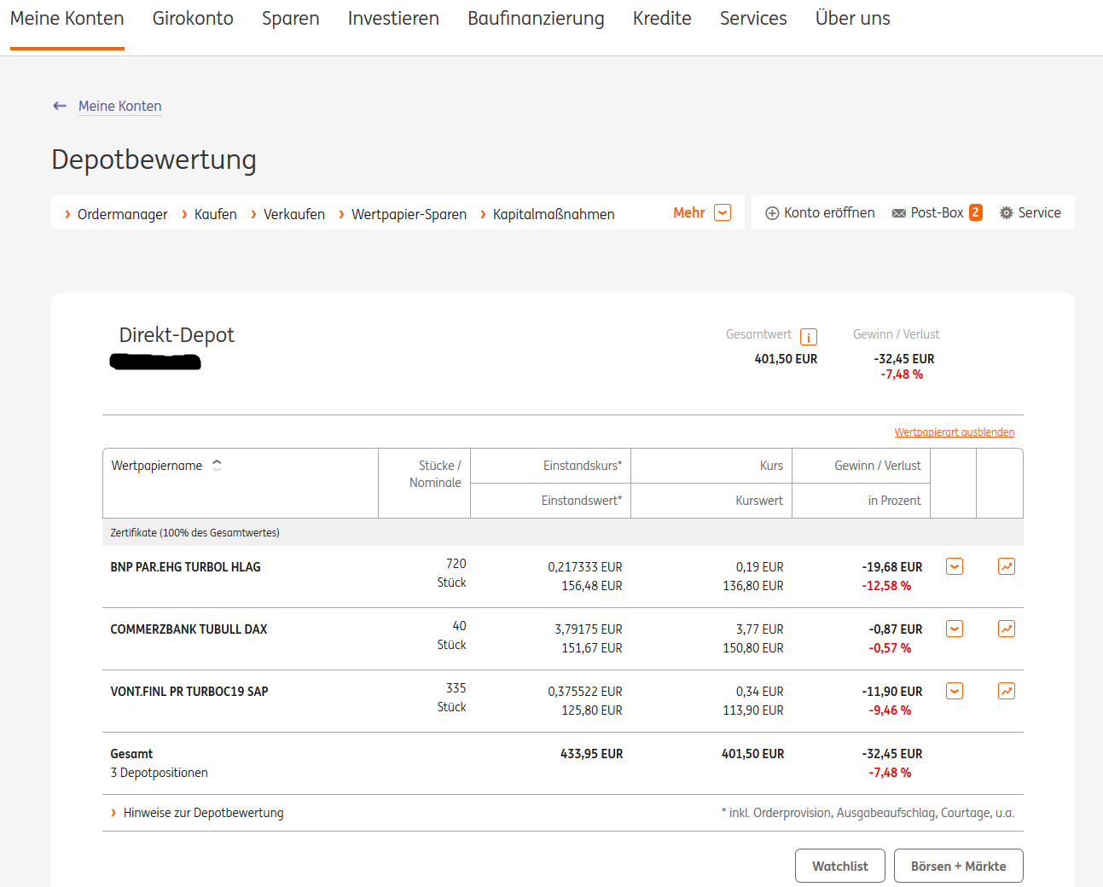
Task: Open the Investieren menu
Action: coord(393,19)
